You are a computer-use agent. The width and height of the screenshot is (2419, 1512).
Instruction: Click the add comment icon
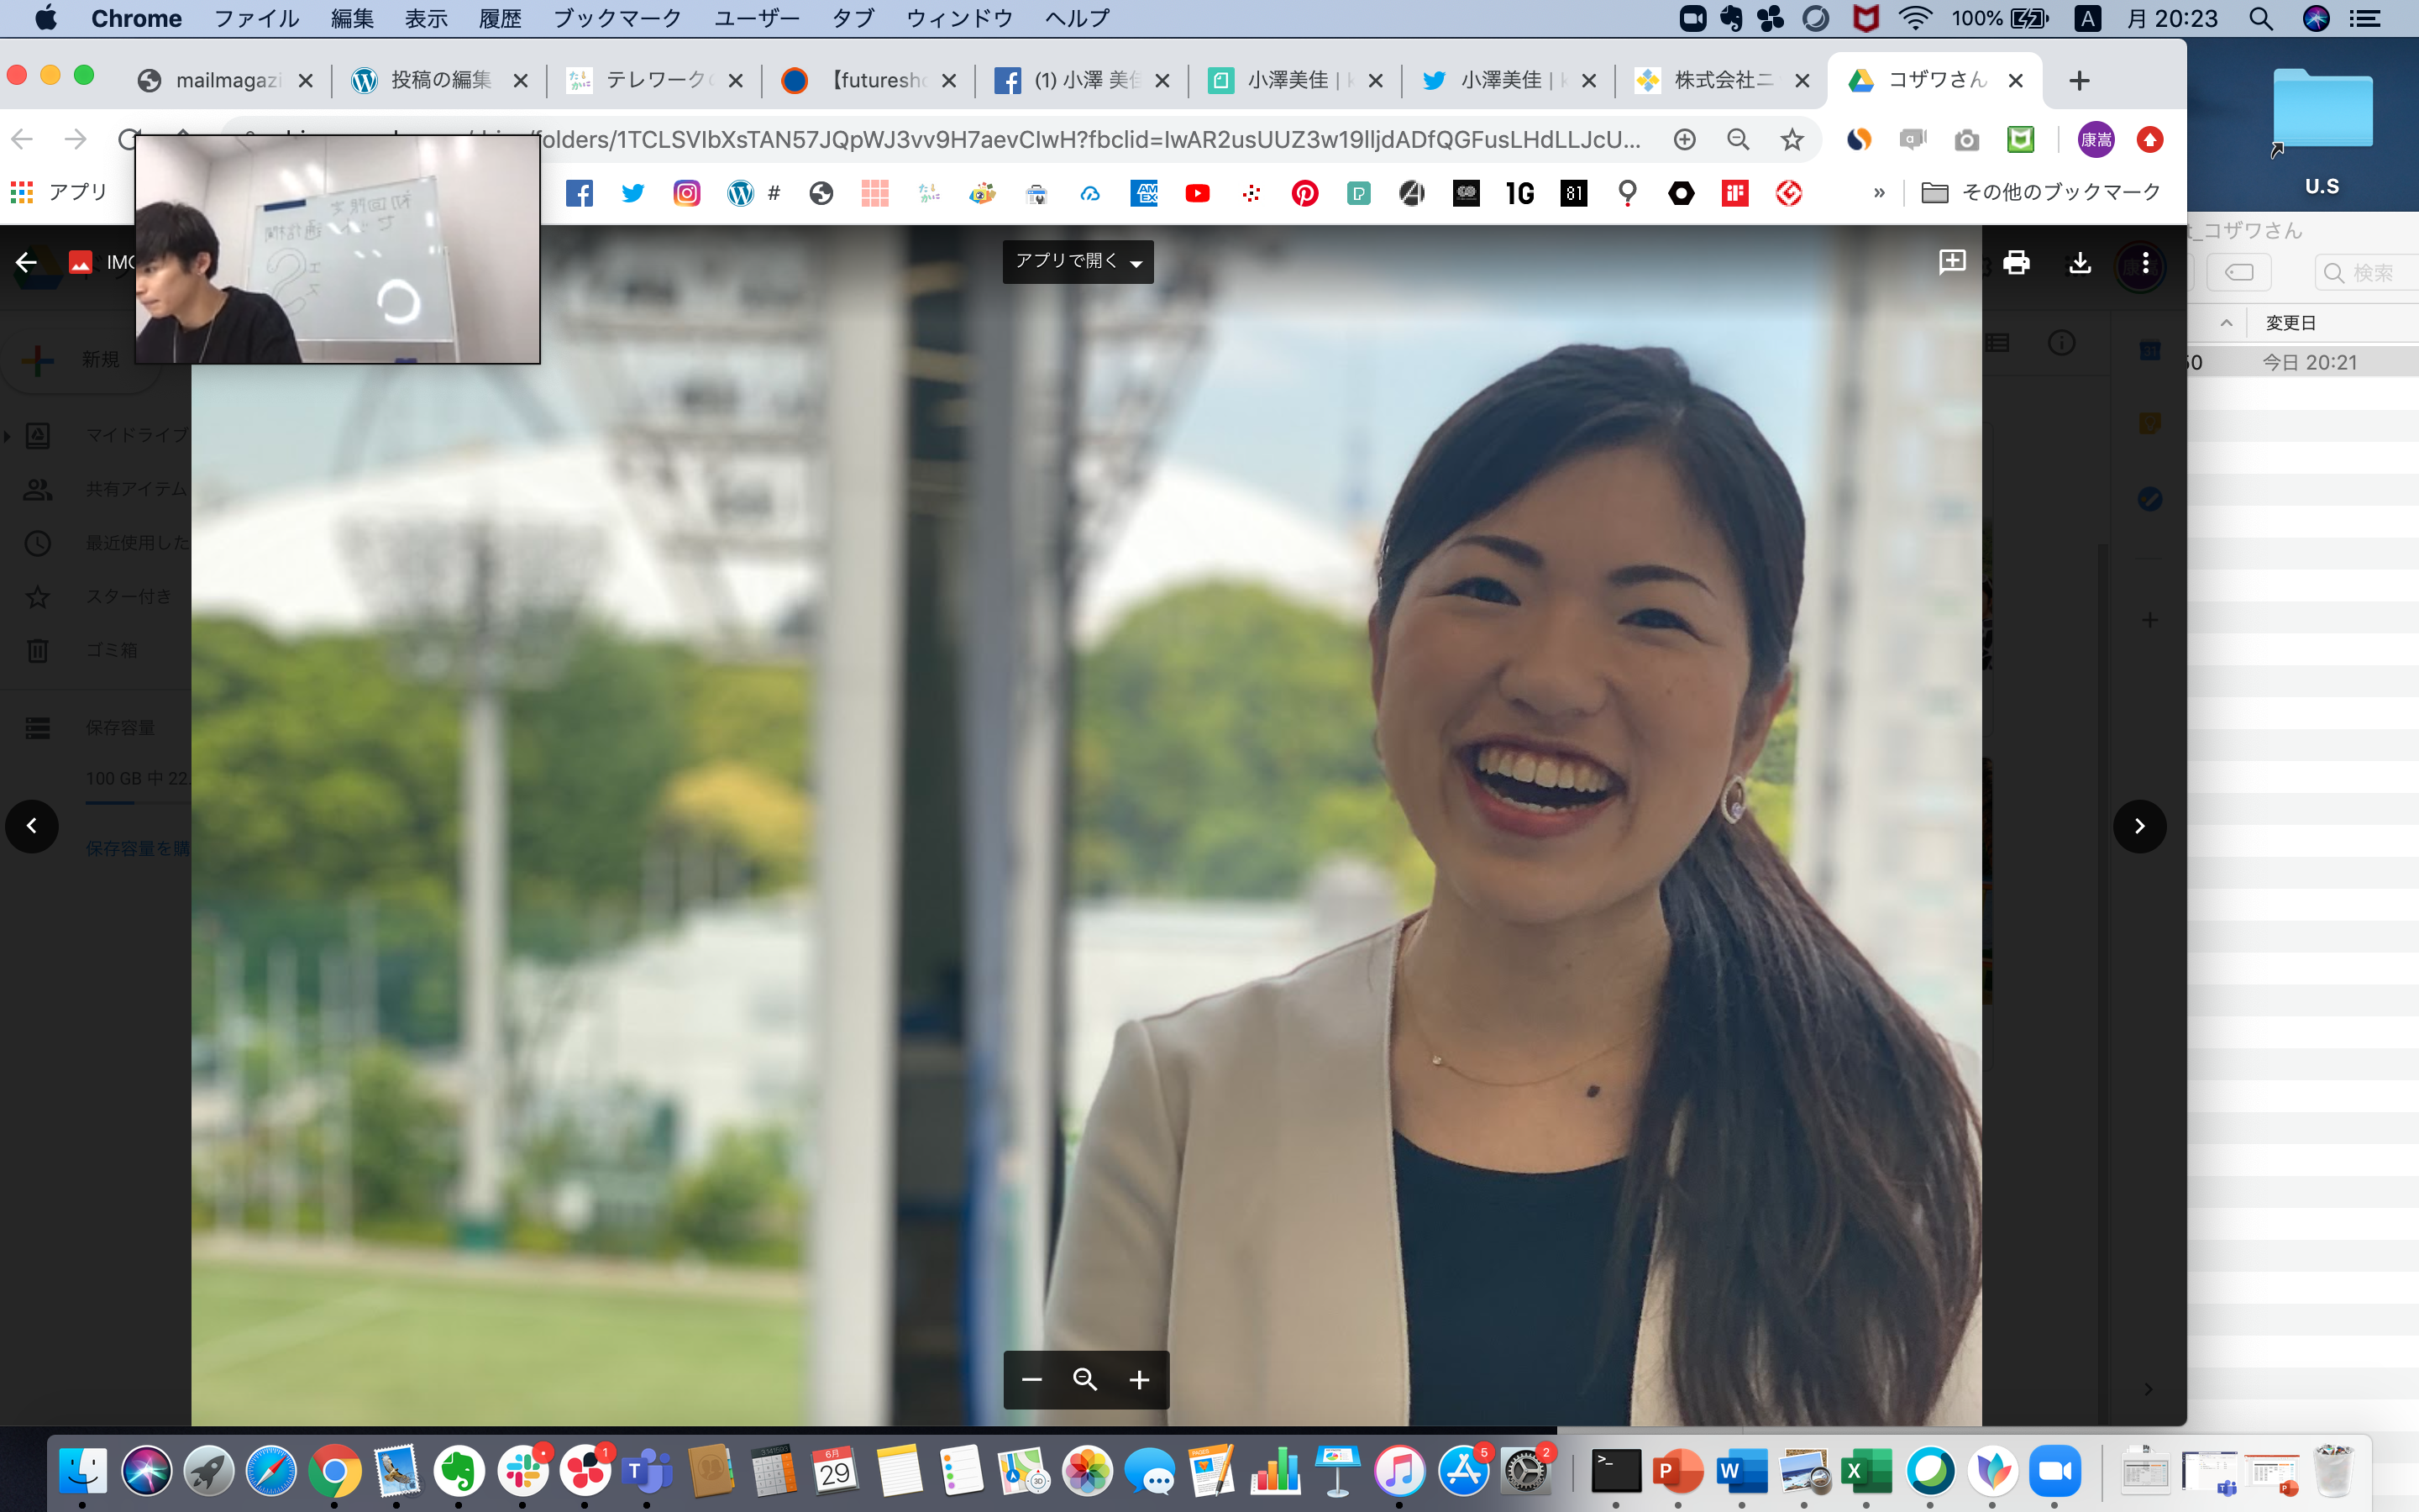pos(1951,262)
